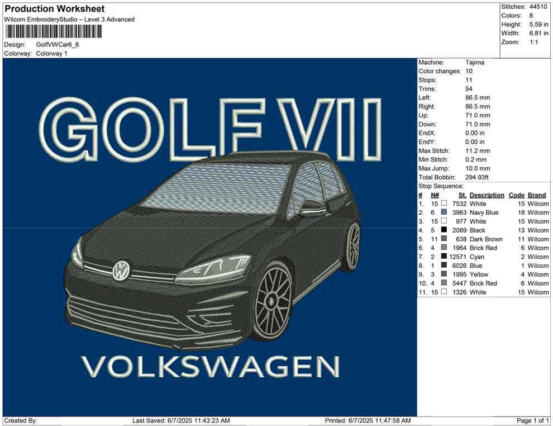The image size is (553, 426).
Task: Click the Colorway 1 value
Action: click(x=51, y=54)
